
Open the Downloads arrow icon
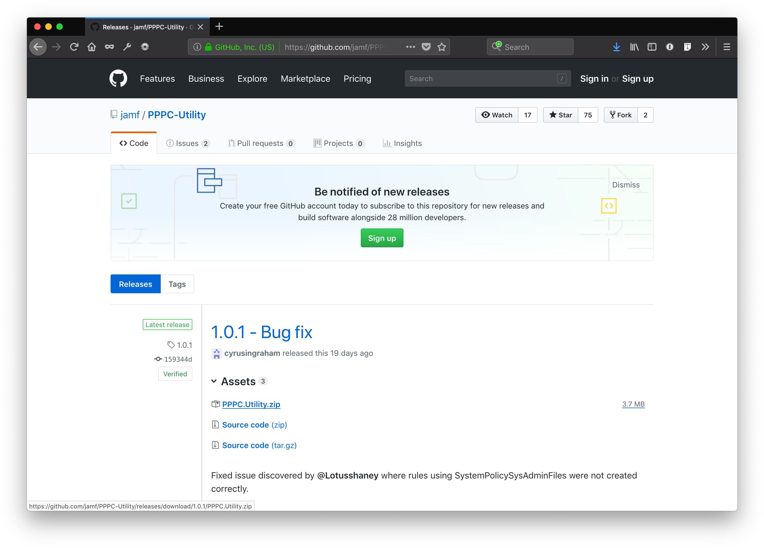click(617, 47)
